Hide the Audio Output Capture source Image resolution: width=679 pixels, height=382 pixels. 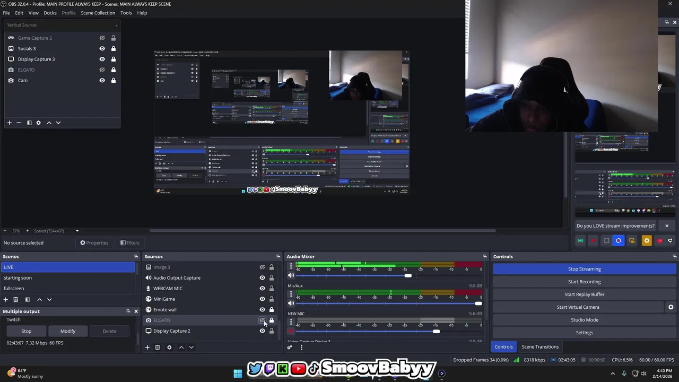pyautogui.click(x=262, y=277)
